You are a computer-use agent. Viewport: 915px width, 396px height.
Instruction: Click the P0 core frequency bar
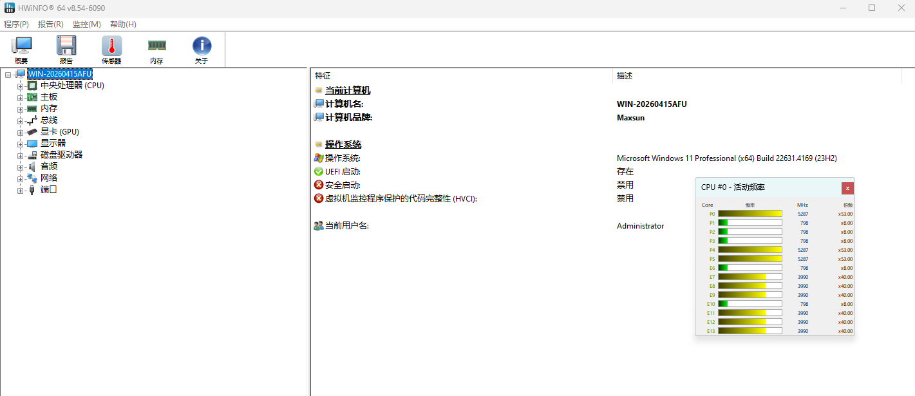point(750,213)
